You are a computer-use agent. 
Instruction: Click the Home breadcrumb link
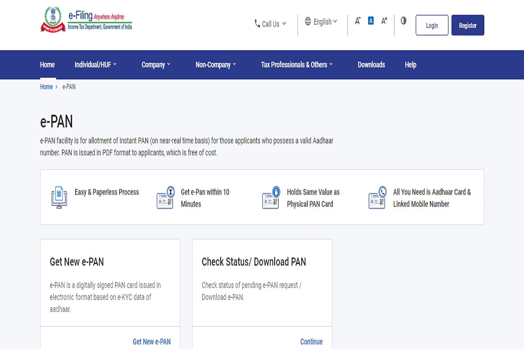click(x=46, y=87)
